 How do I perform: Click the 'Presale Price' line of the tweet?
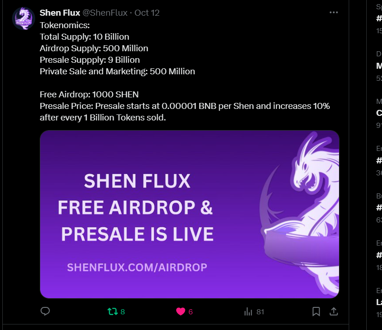185,112
